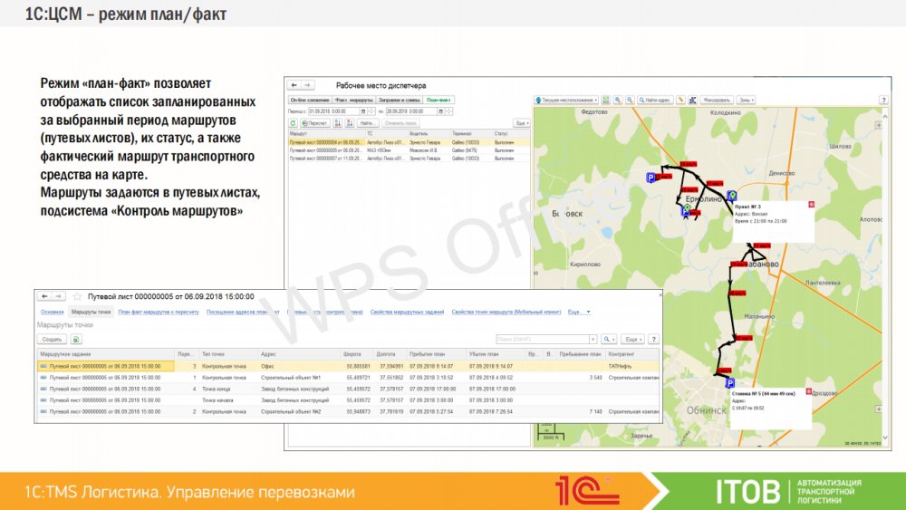Open the Заправки и сливы tab
The image size is (906, 510).
[400, 99]
